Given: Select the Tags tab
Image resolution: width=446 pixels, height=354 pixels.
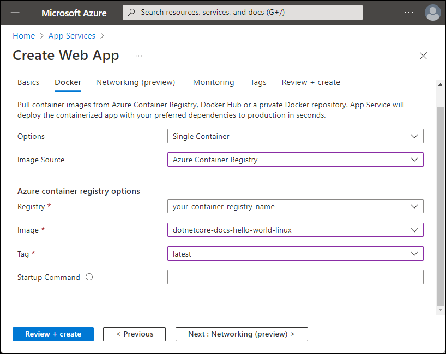Looking at the screenshot, I should click(258, 82).
